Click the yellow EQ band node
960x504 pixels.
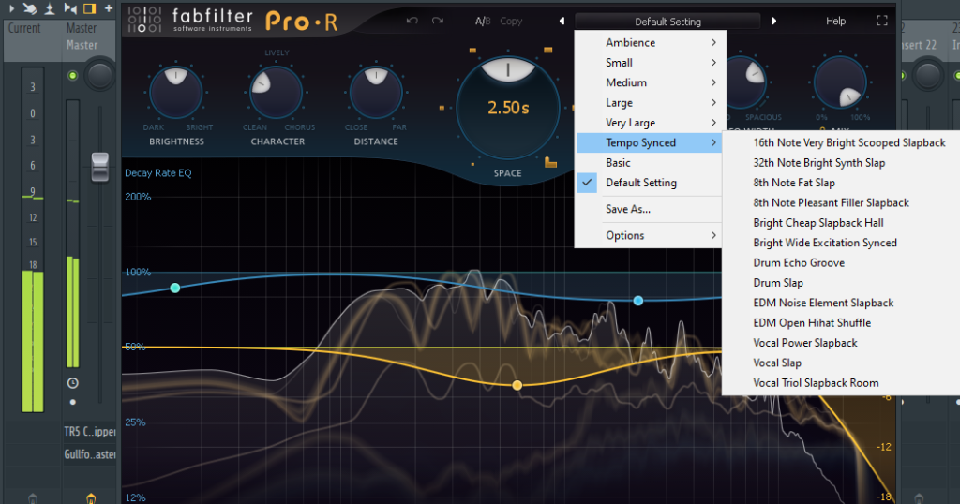coord(516,385)
